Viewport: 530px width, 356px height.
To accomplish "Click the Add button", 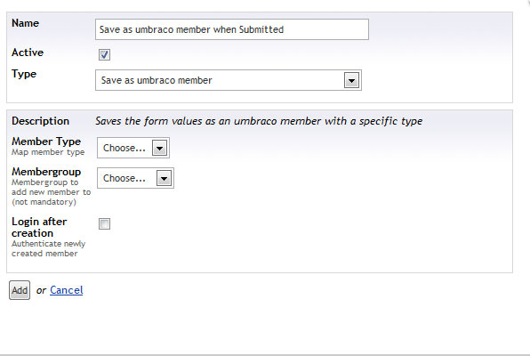I will tap(20, 290).
